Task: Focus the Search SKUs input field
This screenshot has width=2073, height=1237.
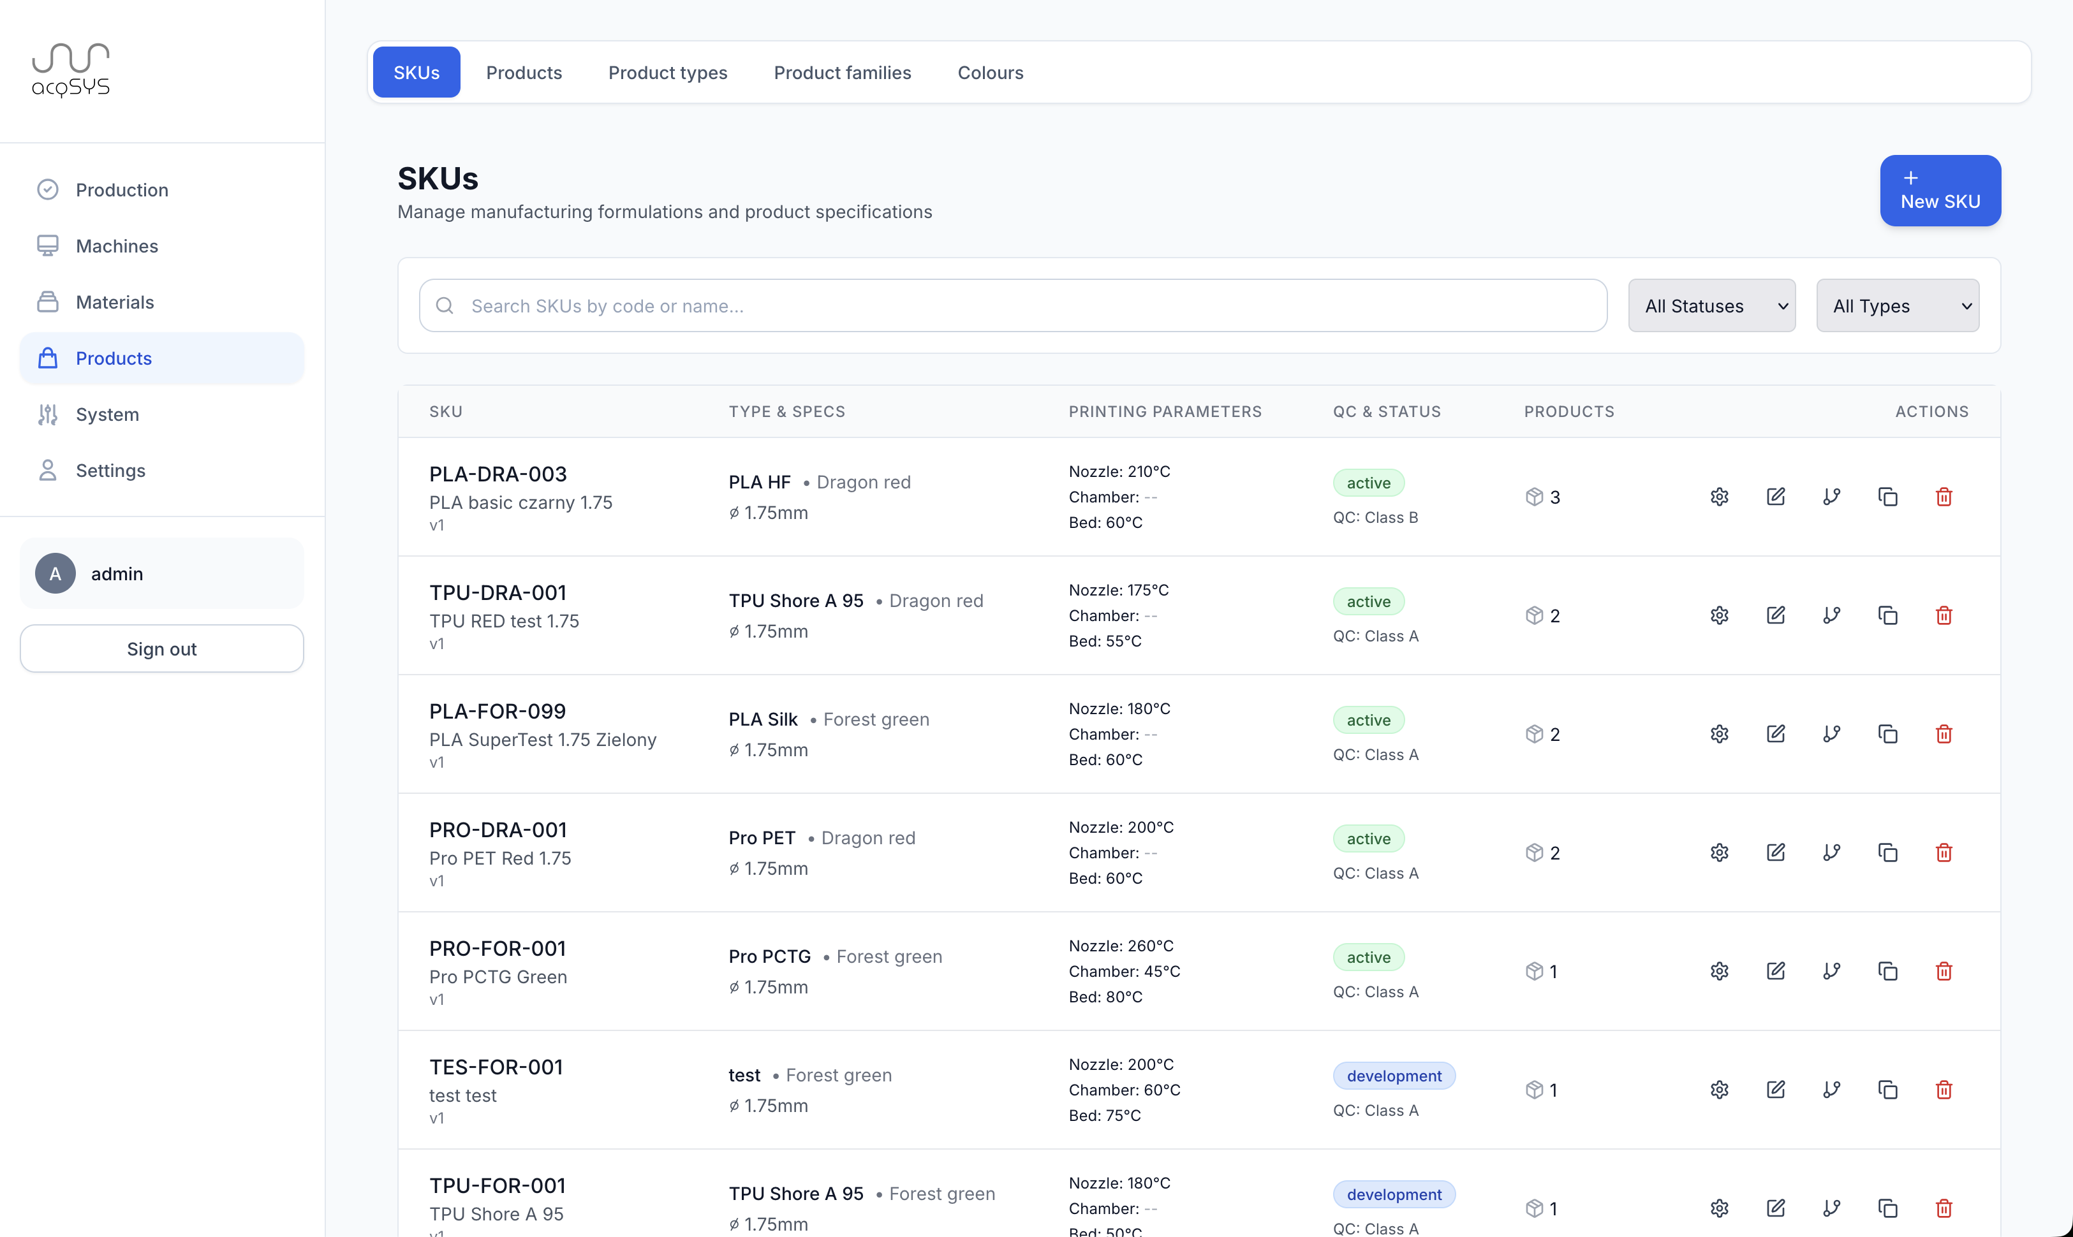Action: point(1012,306)
